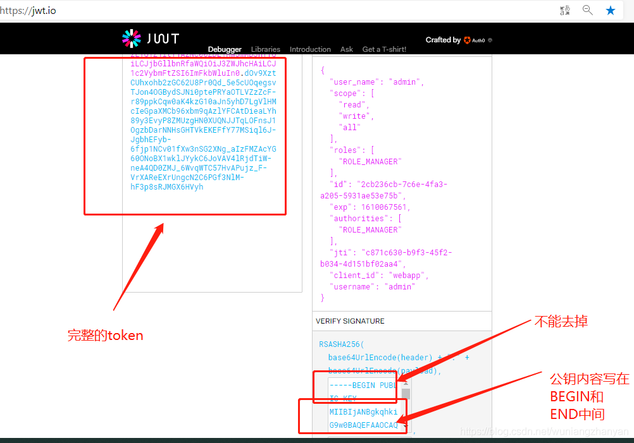Click the "write" scope entry in payload
Screen dimensions: 634x443
[356, 116]
